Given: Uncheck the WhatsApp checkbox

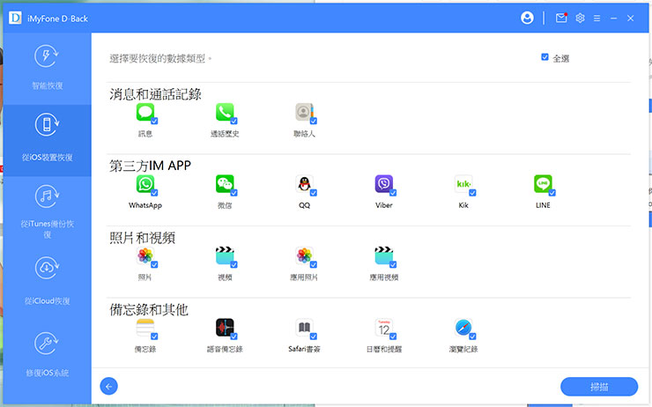Looking at the screenshot, I should [154, 193].
